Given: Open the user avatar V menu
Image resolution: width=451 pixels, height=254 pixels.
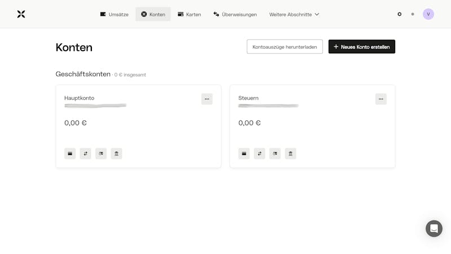Looking at the screenshot, I should tap(428, 14).
